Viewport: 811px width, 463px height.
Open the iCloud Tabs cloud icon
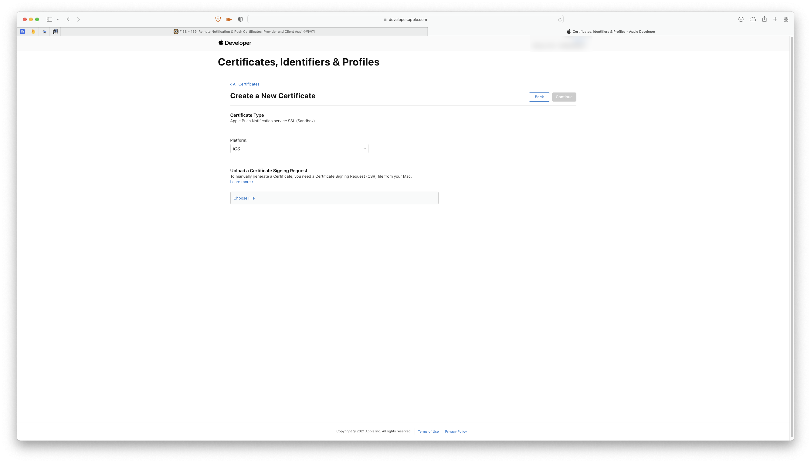pyautogui.click(x=752, y=19)
